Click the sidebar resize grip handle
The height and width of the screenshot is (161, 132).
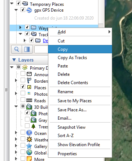pyautogui.click(x=7, y=90)
